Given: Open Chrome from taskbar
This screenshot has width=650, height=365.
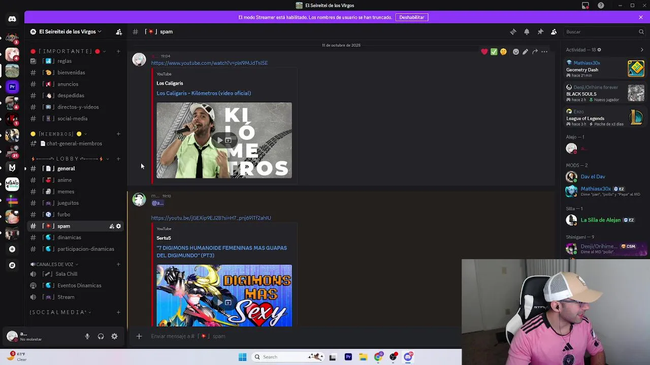Looking at the screenshot, I should [378, 357].
